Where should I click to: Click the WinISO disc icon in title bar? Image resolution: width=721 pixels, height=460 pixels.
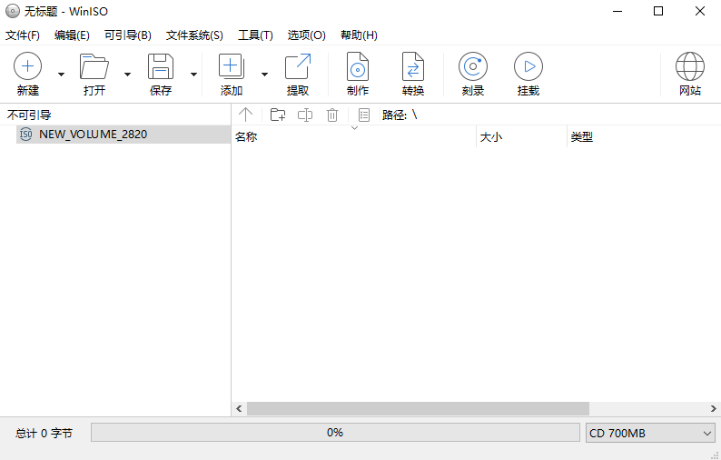tap(13, 11)
